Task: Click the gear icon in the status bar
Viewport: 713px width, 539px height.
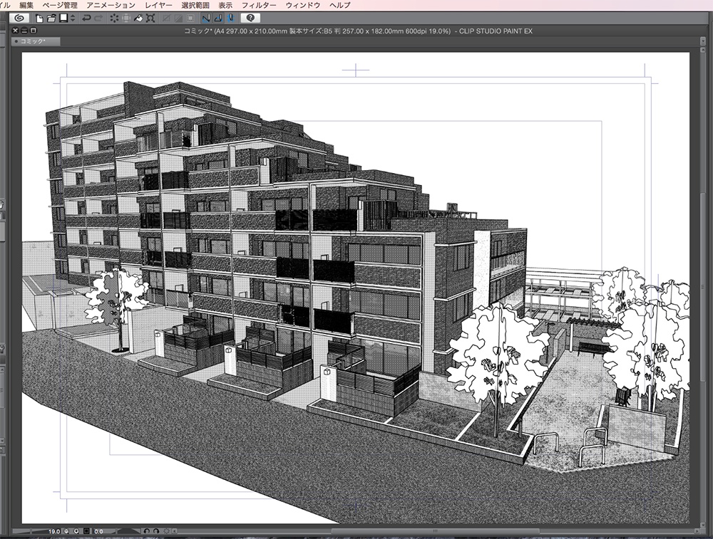Action: point(167,531)
